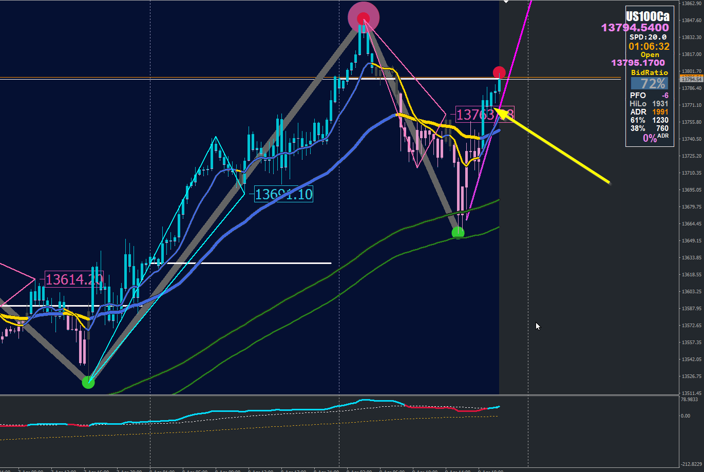This screenshot has height=472, width=704.
Task: Select 13649.15 on the price axis
Action: click(x=691, y=240)
